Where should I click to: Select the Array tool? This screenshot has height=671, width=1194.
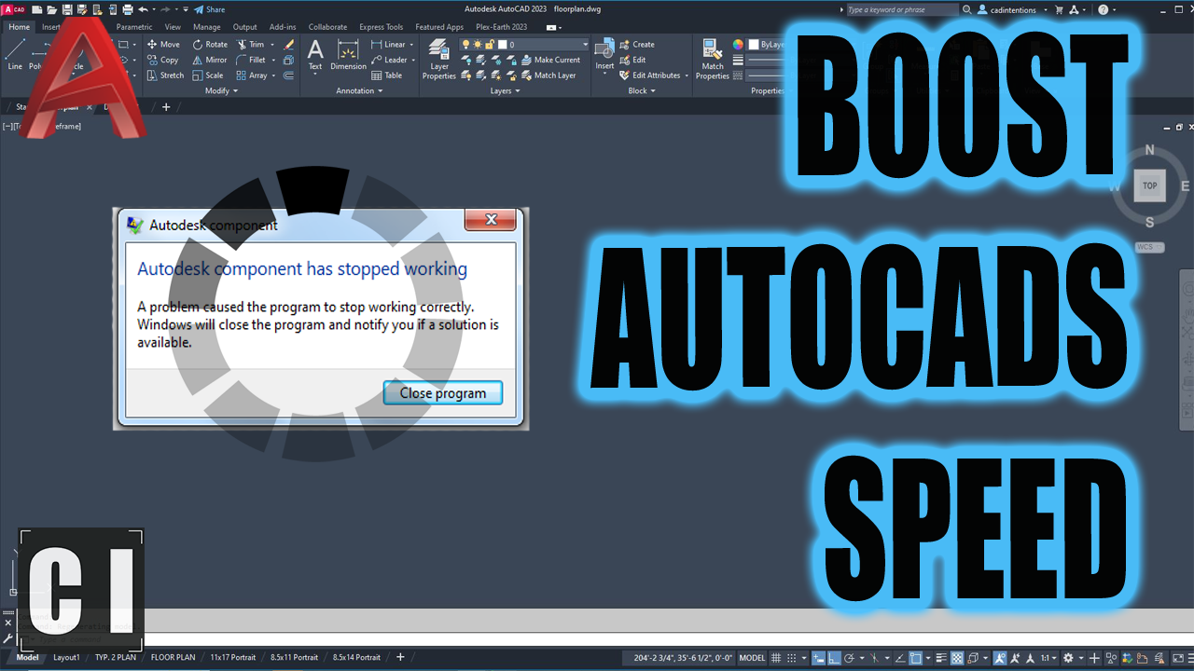pos(252,75)
